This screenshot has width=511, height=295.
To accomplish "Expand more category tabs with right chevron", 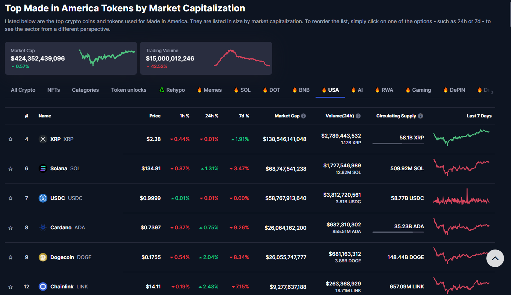I will point(492,92).
